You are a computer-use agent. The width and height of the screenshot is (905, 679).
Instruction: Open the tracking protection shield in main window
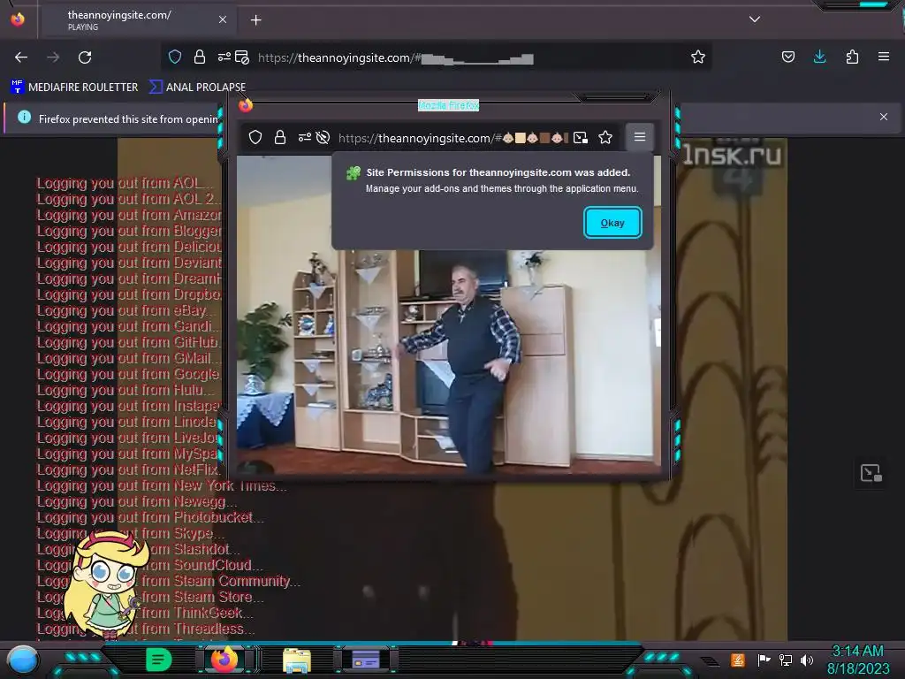click(x=175, y=57)
